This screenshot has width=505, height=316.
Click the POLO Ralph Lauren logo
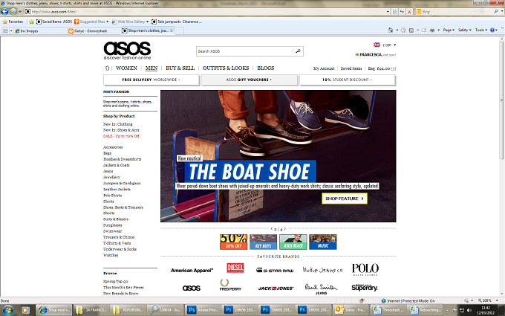365,269
